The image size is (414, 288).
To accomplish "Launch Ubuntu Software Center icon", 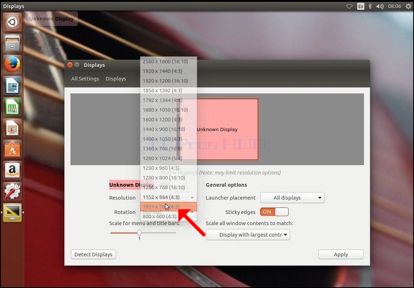I will coord(12,149).
